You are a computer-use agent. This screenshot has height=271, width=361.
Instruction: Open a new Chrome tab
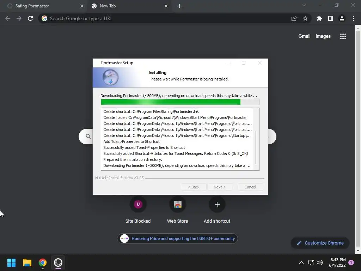tap(179, 6)
